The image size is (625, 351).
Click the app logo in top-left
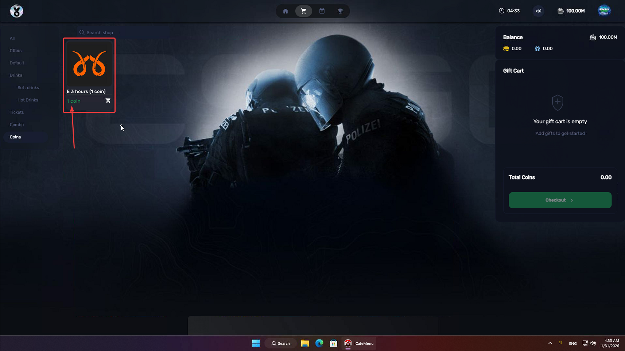(x=16, y=11)
